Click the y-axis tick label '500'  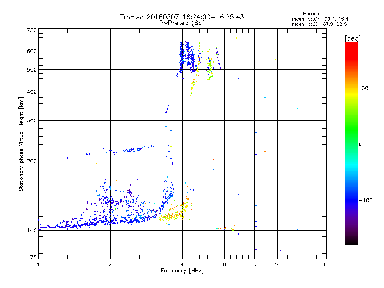click(x=32, y=70)
